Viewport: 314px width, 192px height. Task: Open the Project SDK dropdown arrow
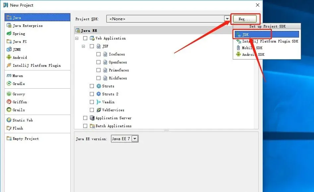[x=227, y=19]
